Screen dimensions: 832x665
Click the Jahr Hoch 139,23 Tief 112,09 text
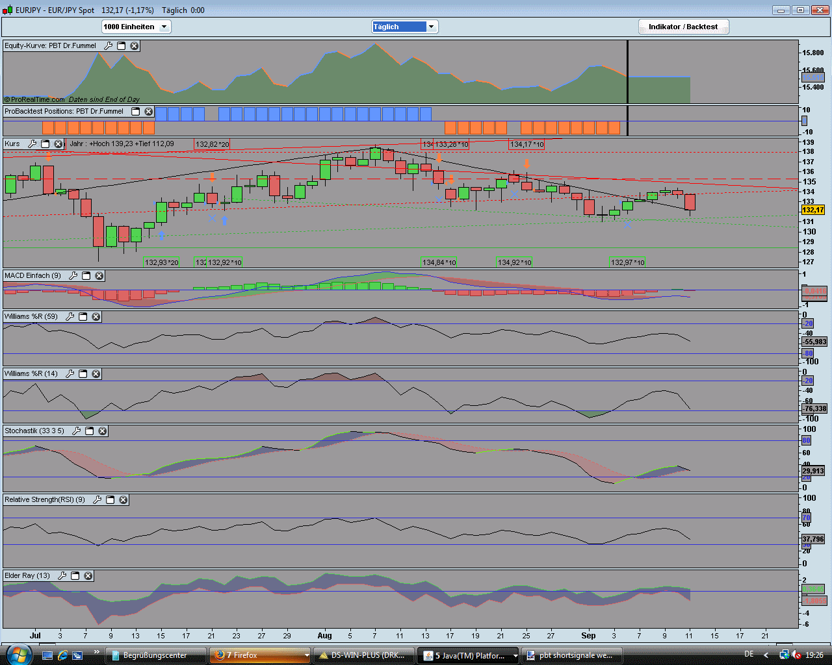(122, 144)
